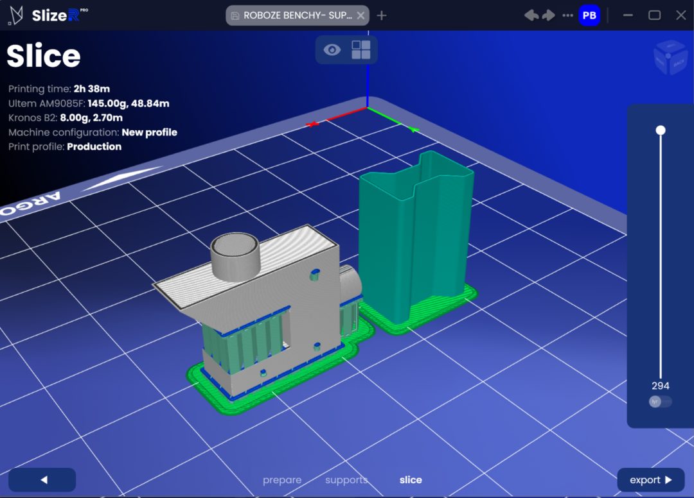Image resolution: width=694 pixels, height=498 pixels.
Task: Click the SlizeR logo icon
Action: [x=14, y=15]
